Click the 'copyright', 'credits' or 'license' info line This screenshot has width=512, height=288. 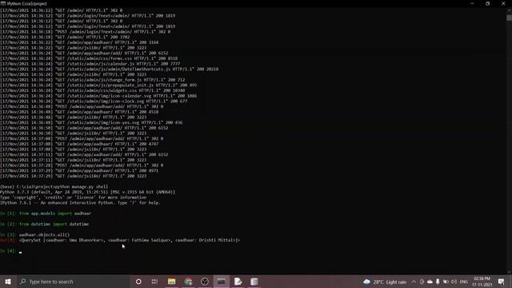point(73,198)
